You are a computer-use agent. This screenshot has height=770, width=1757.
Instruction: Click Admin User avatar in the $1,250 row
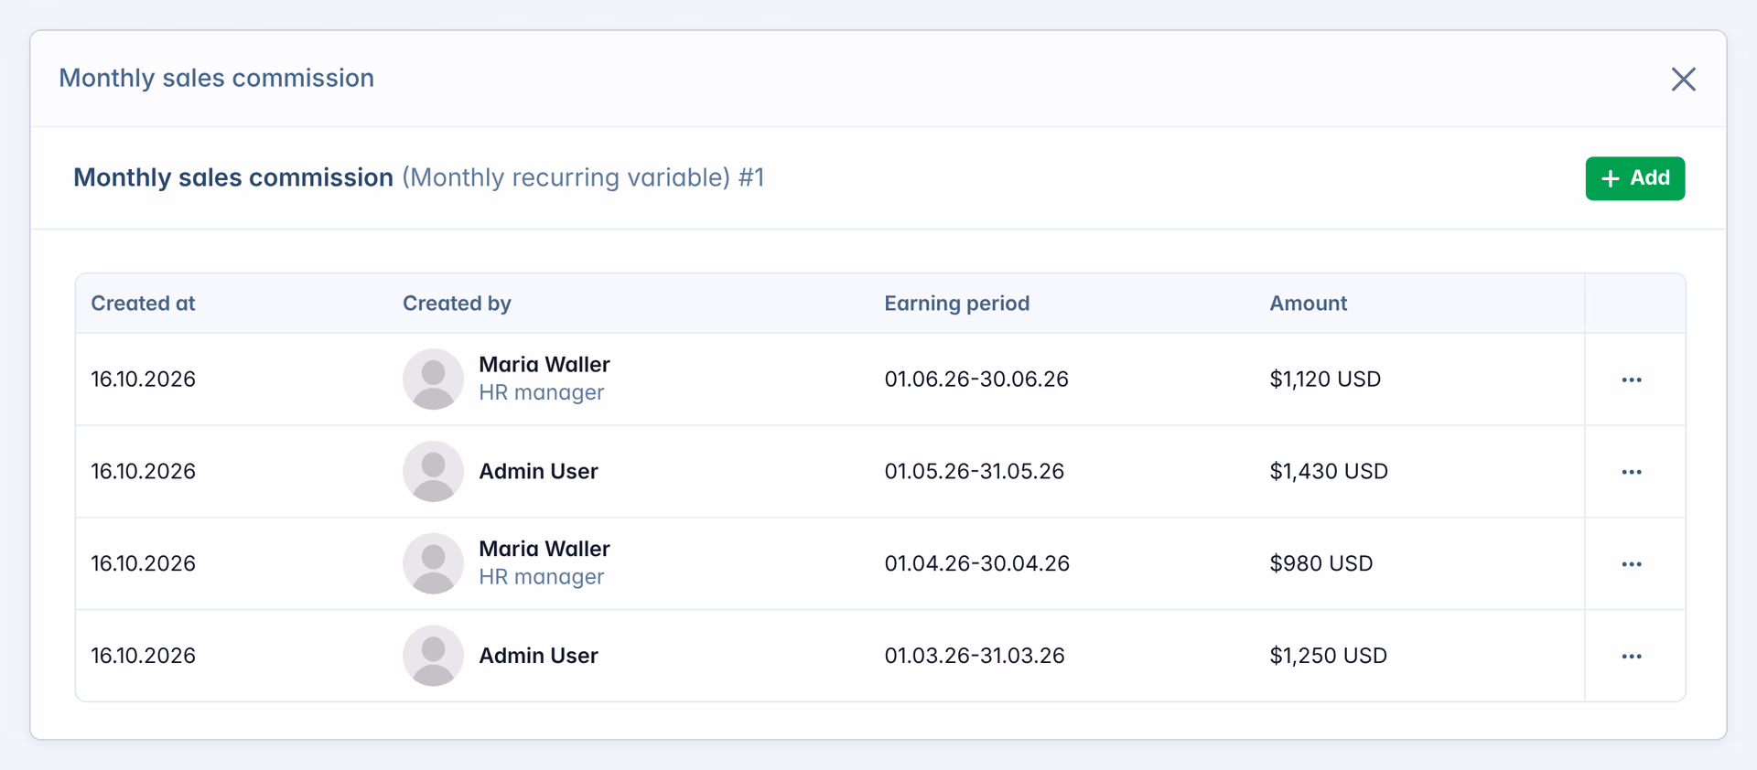(433, 656)
